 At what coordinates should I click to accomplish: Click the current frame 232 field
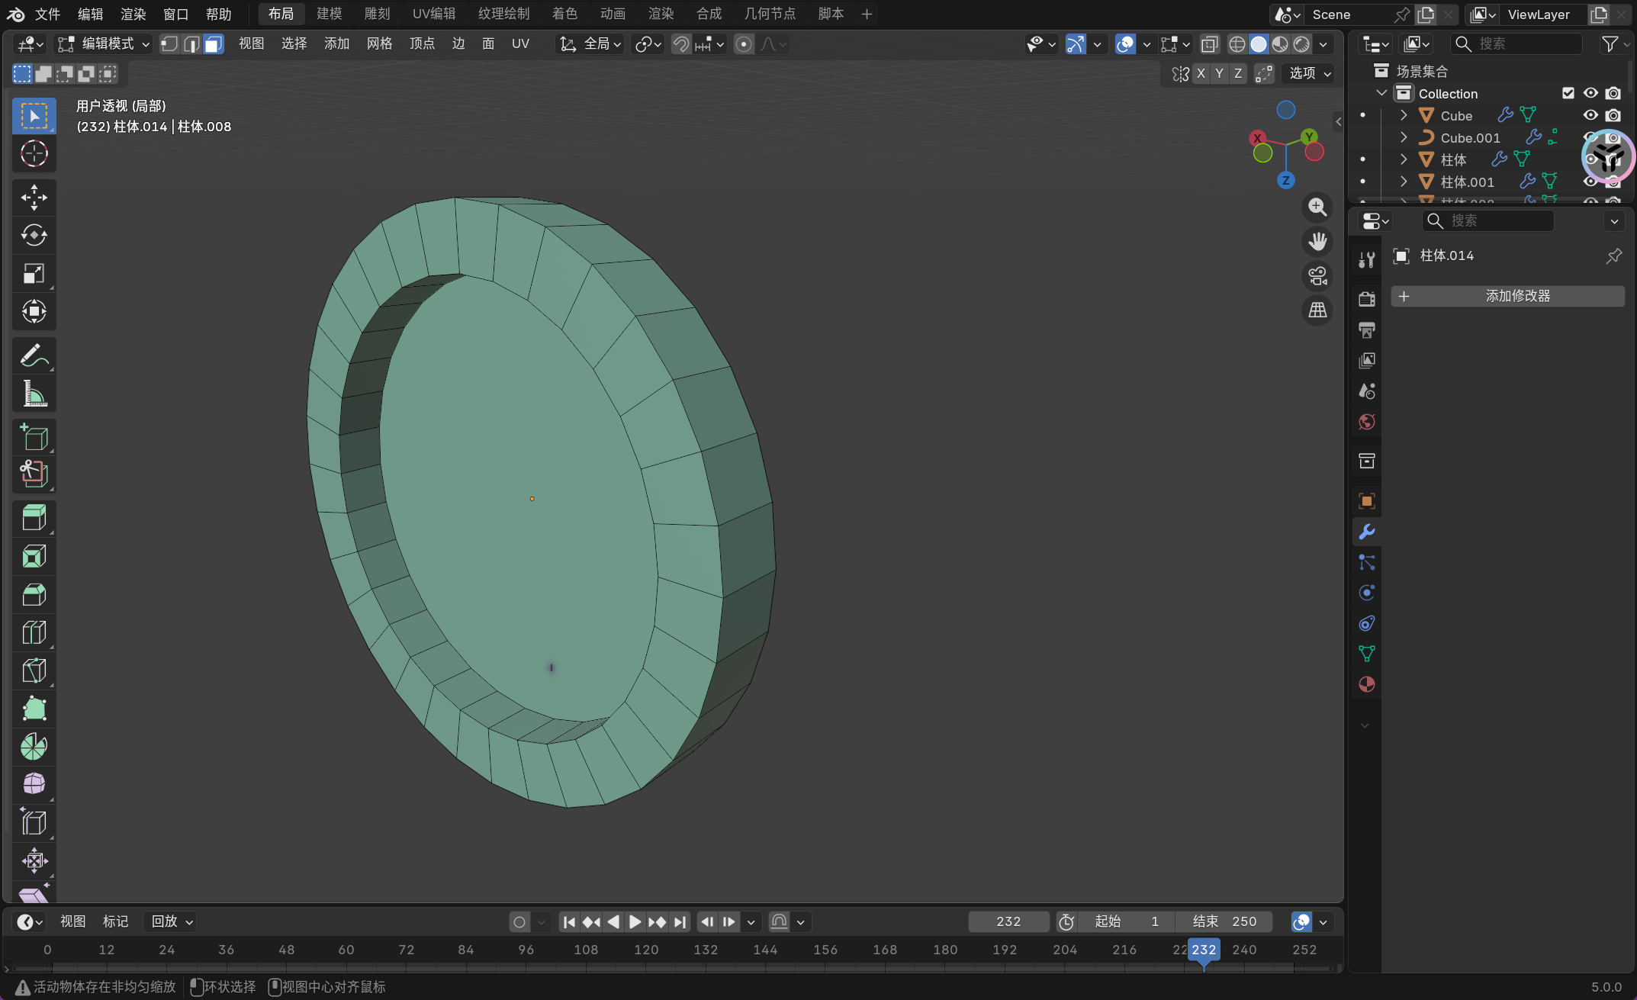[1008, 921]
